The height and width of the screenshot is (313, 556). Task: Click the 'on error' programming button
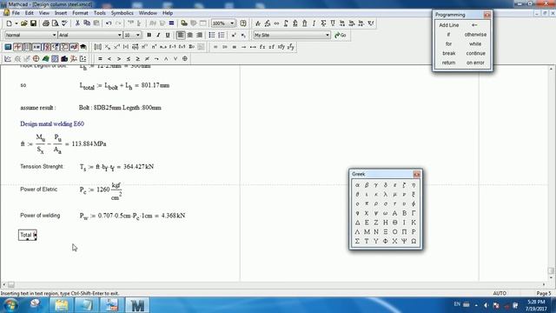(475, 63)
